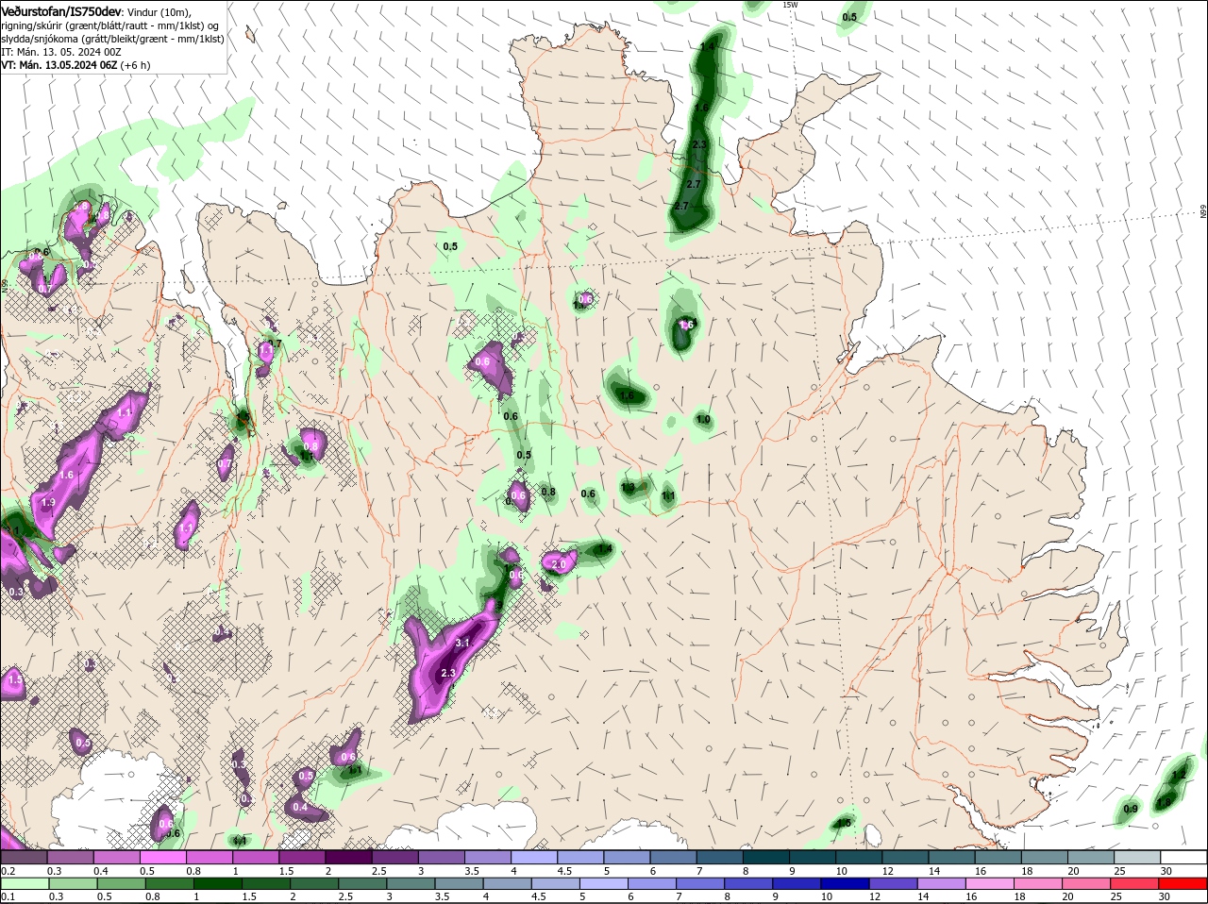The image size is (1208, 904).
Task: Click the '15W' longitude label at top
Action: (790, 5)
